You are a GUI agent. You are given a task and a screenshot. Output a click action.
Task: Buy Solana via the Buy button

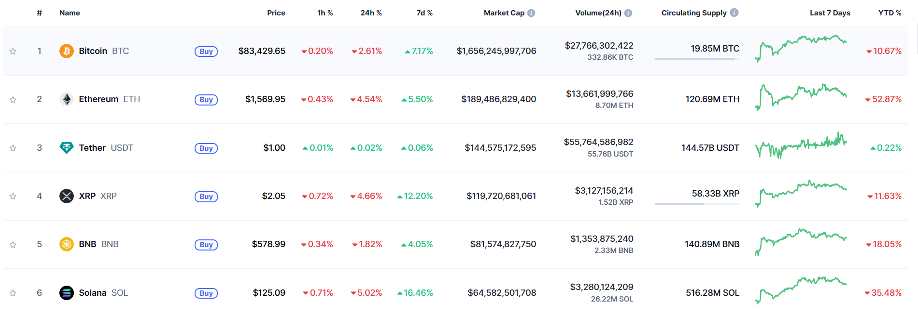pyautogui.click(x=206, y=293)
